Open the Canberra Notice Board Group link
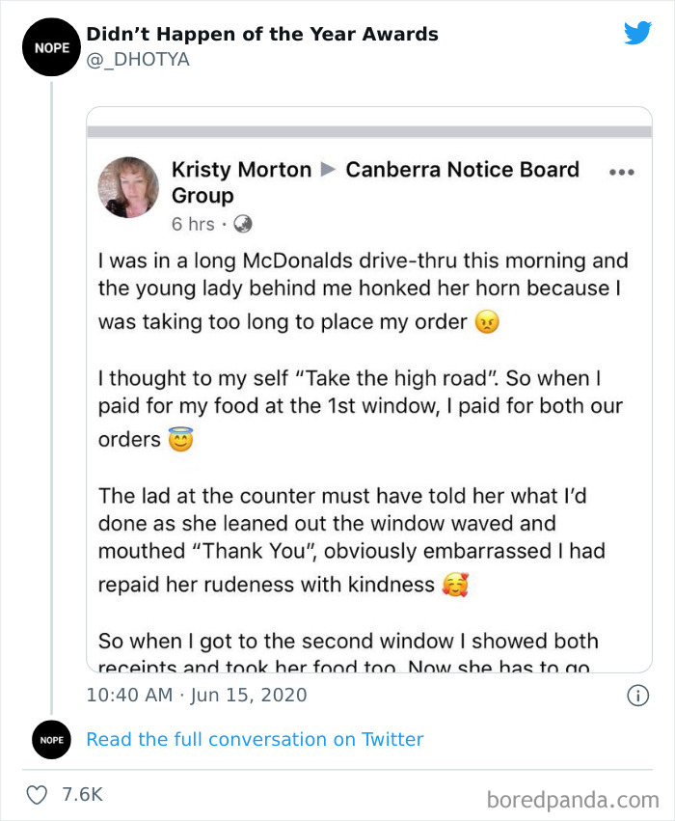 462,170
